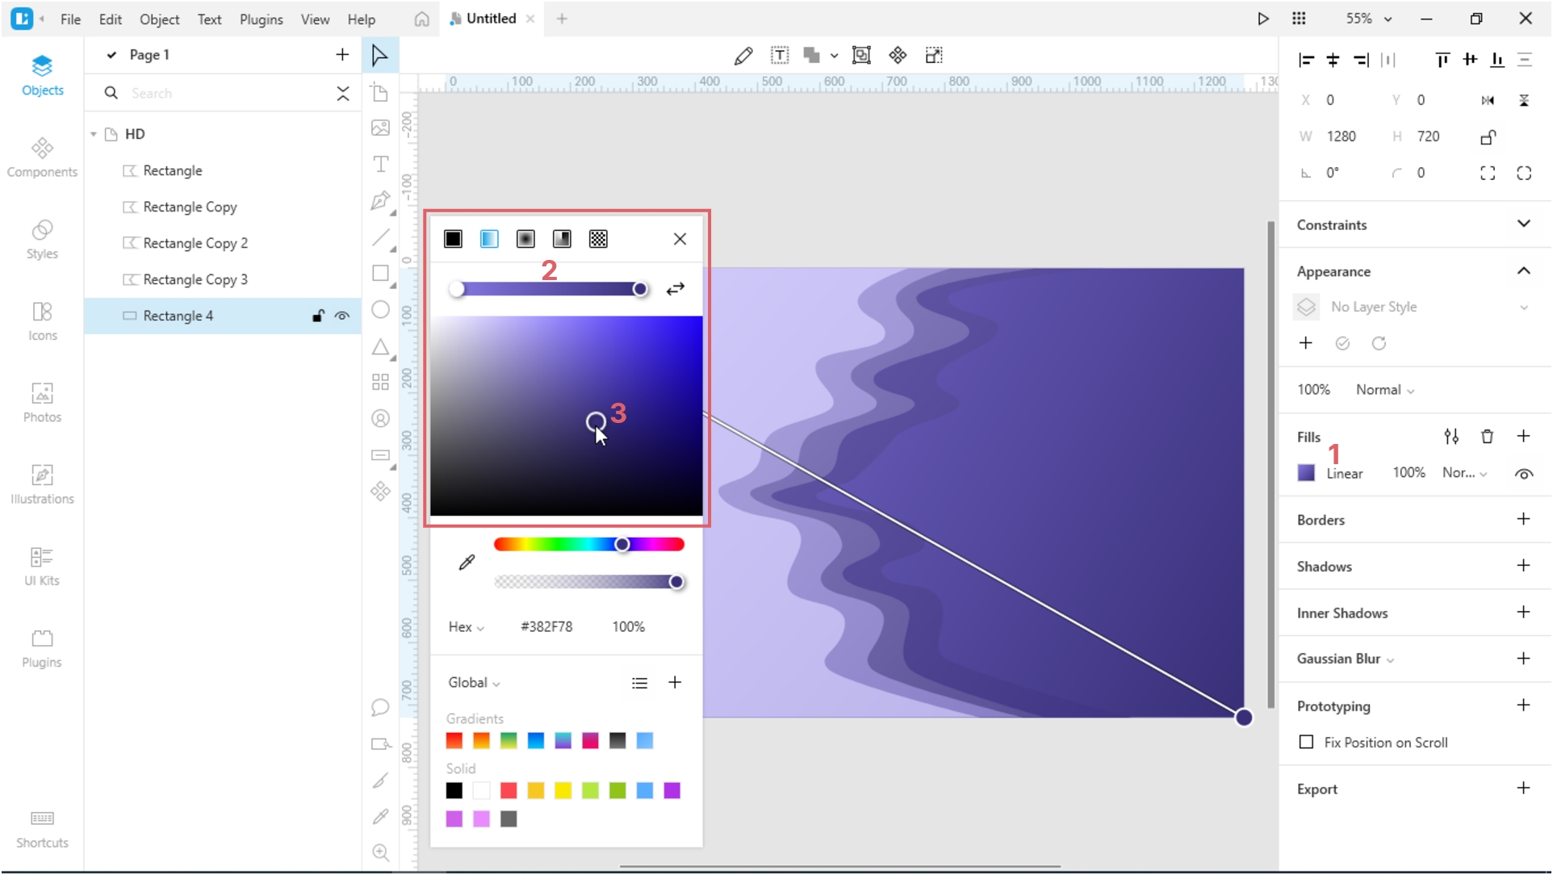Select the Ellipse tool
1553x875 pixels.
380,309
